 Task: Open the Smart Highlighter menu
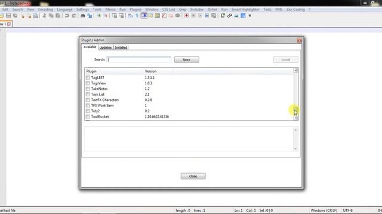tap(245, 10)
